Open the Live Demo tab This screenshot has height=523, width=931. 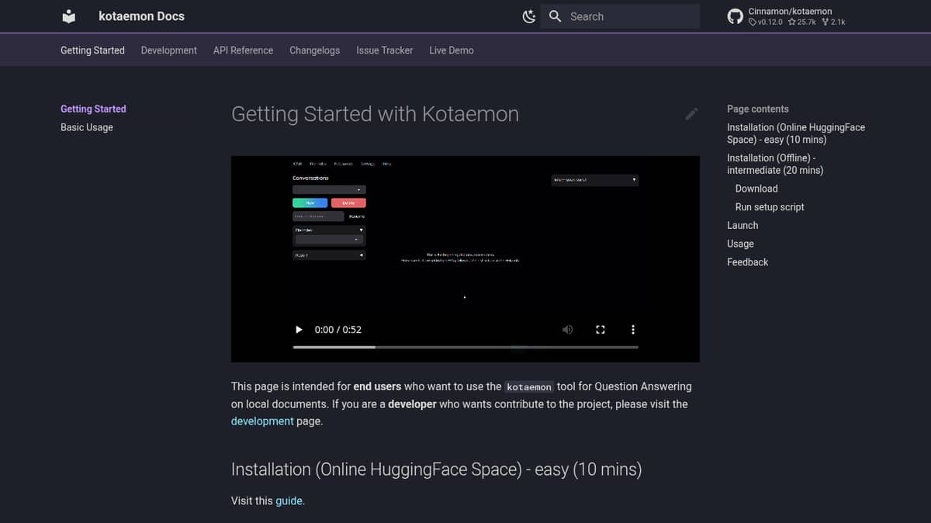pos(452,50)
